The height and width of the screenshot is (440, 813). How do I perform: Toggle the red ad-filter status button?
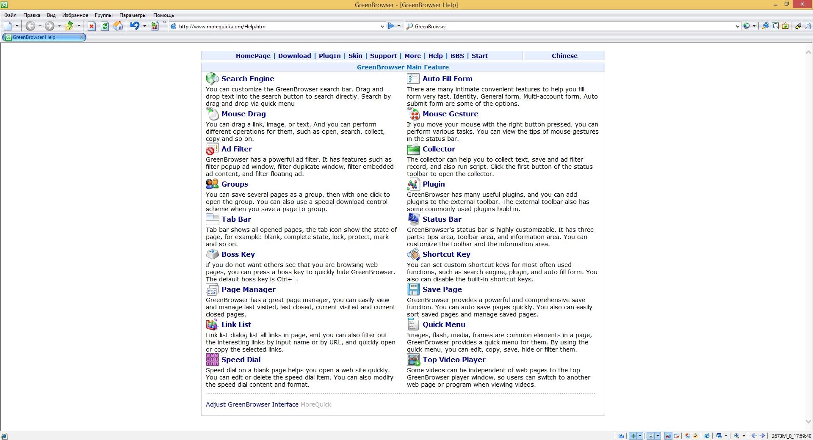(x=668, y=436)
